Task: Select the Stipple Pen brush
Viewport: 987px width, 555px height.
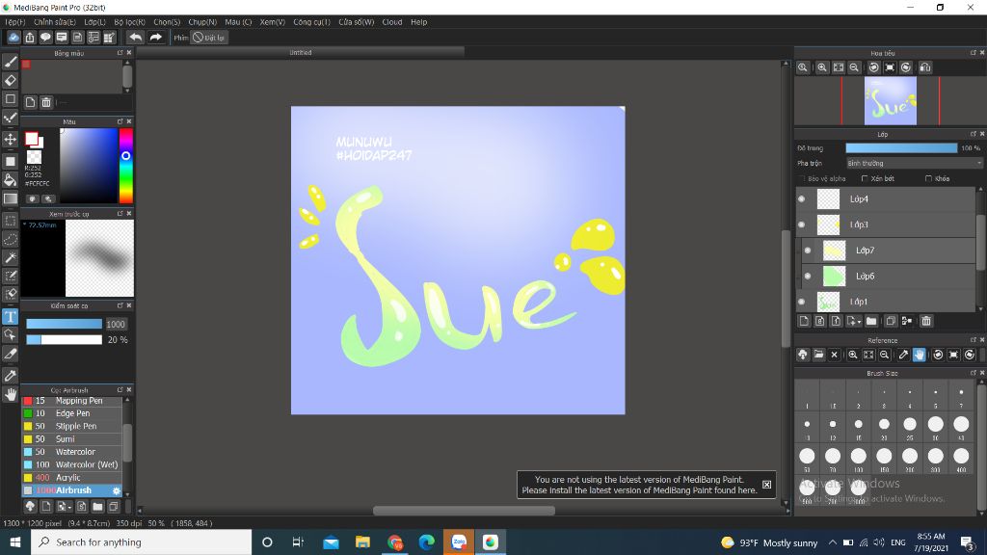Action: coord(72,426)
